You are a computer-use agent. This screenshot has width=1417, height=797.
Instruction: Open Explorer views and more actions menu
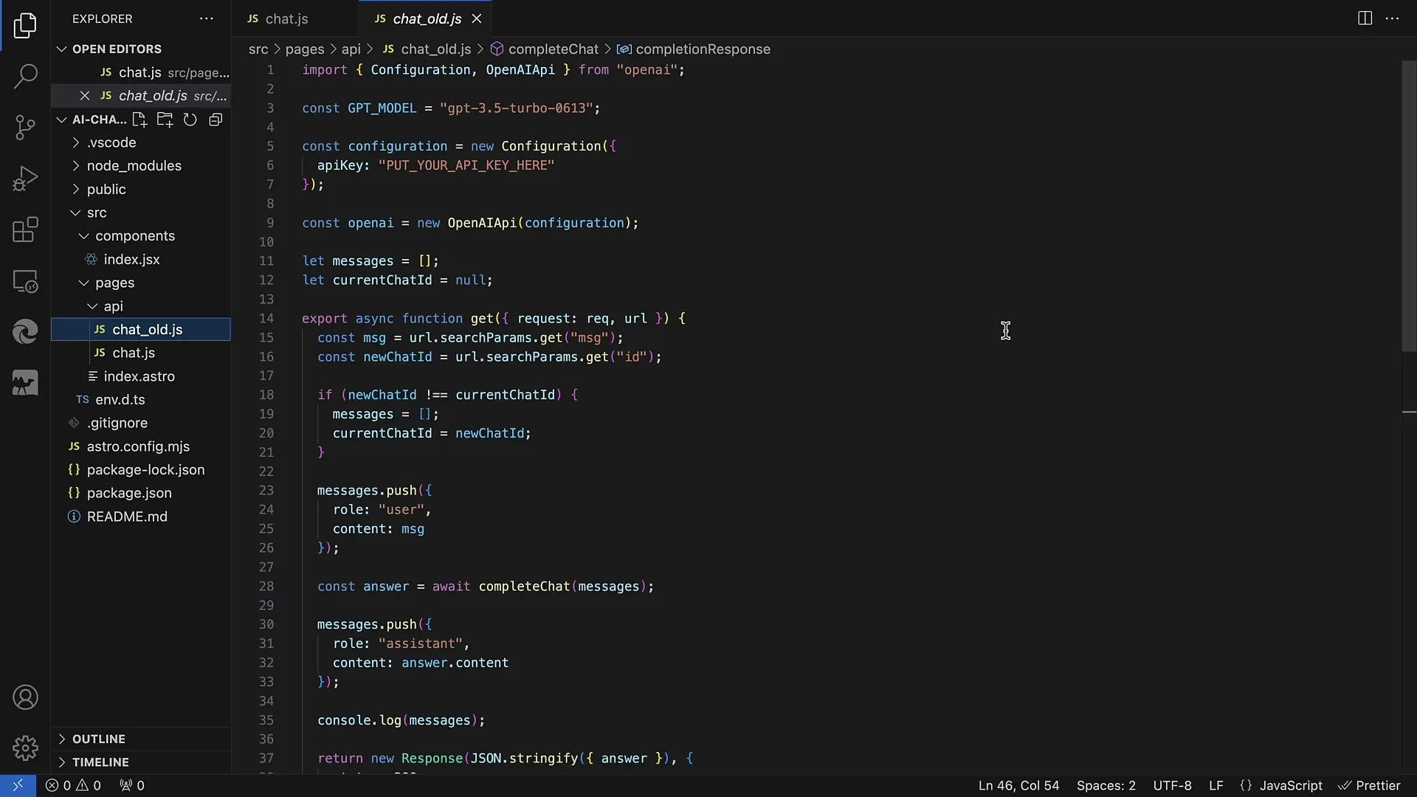207,18
